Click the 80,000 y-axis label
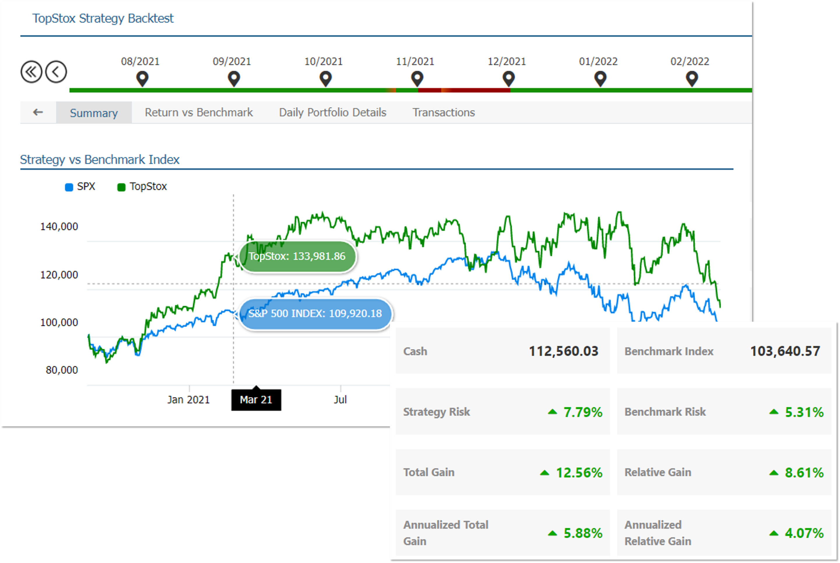Viewport: 840px width, 563px height. (62, 370)
